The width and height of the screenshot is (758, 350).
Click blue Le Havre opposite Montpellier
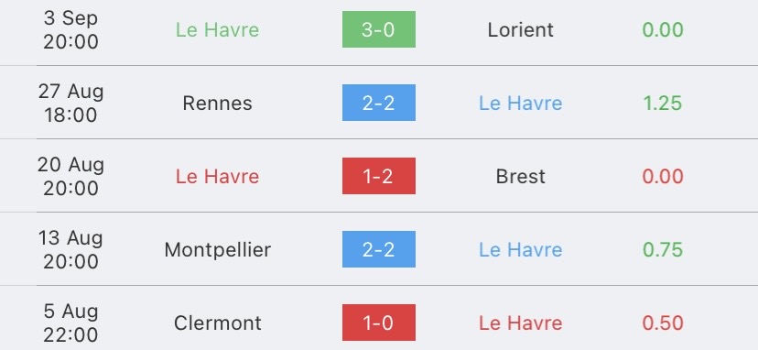(x=521, y=250)
